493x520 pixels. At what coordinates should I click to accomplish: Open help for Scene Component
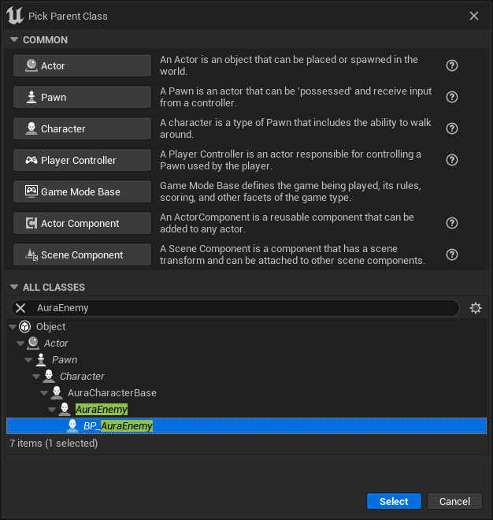click(452, 255)
